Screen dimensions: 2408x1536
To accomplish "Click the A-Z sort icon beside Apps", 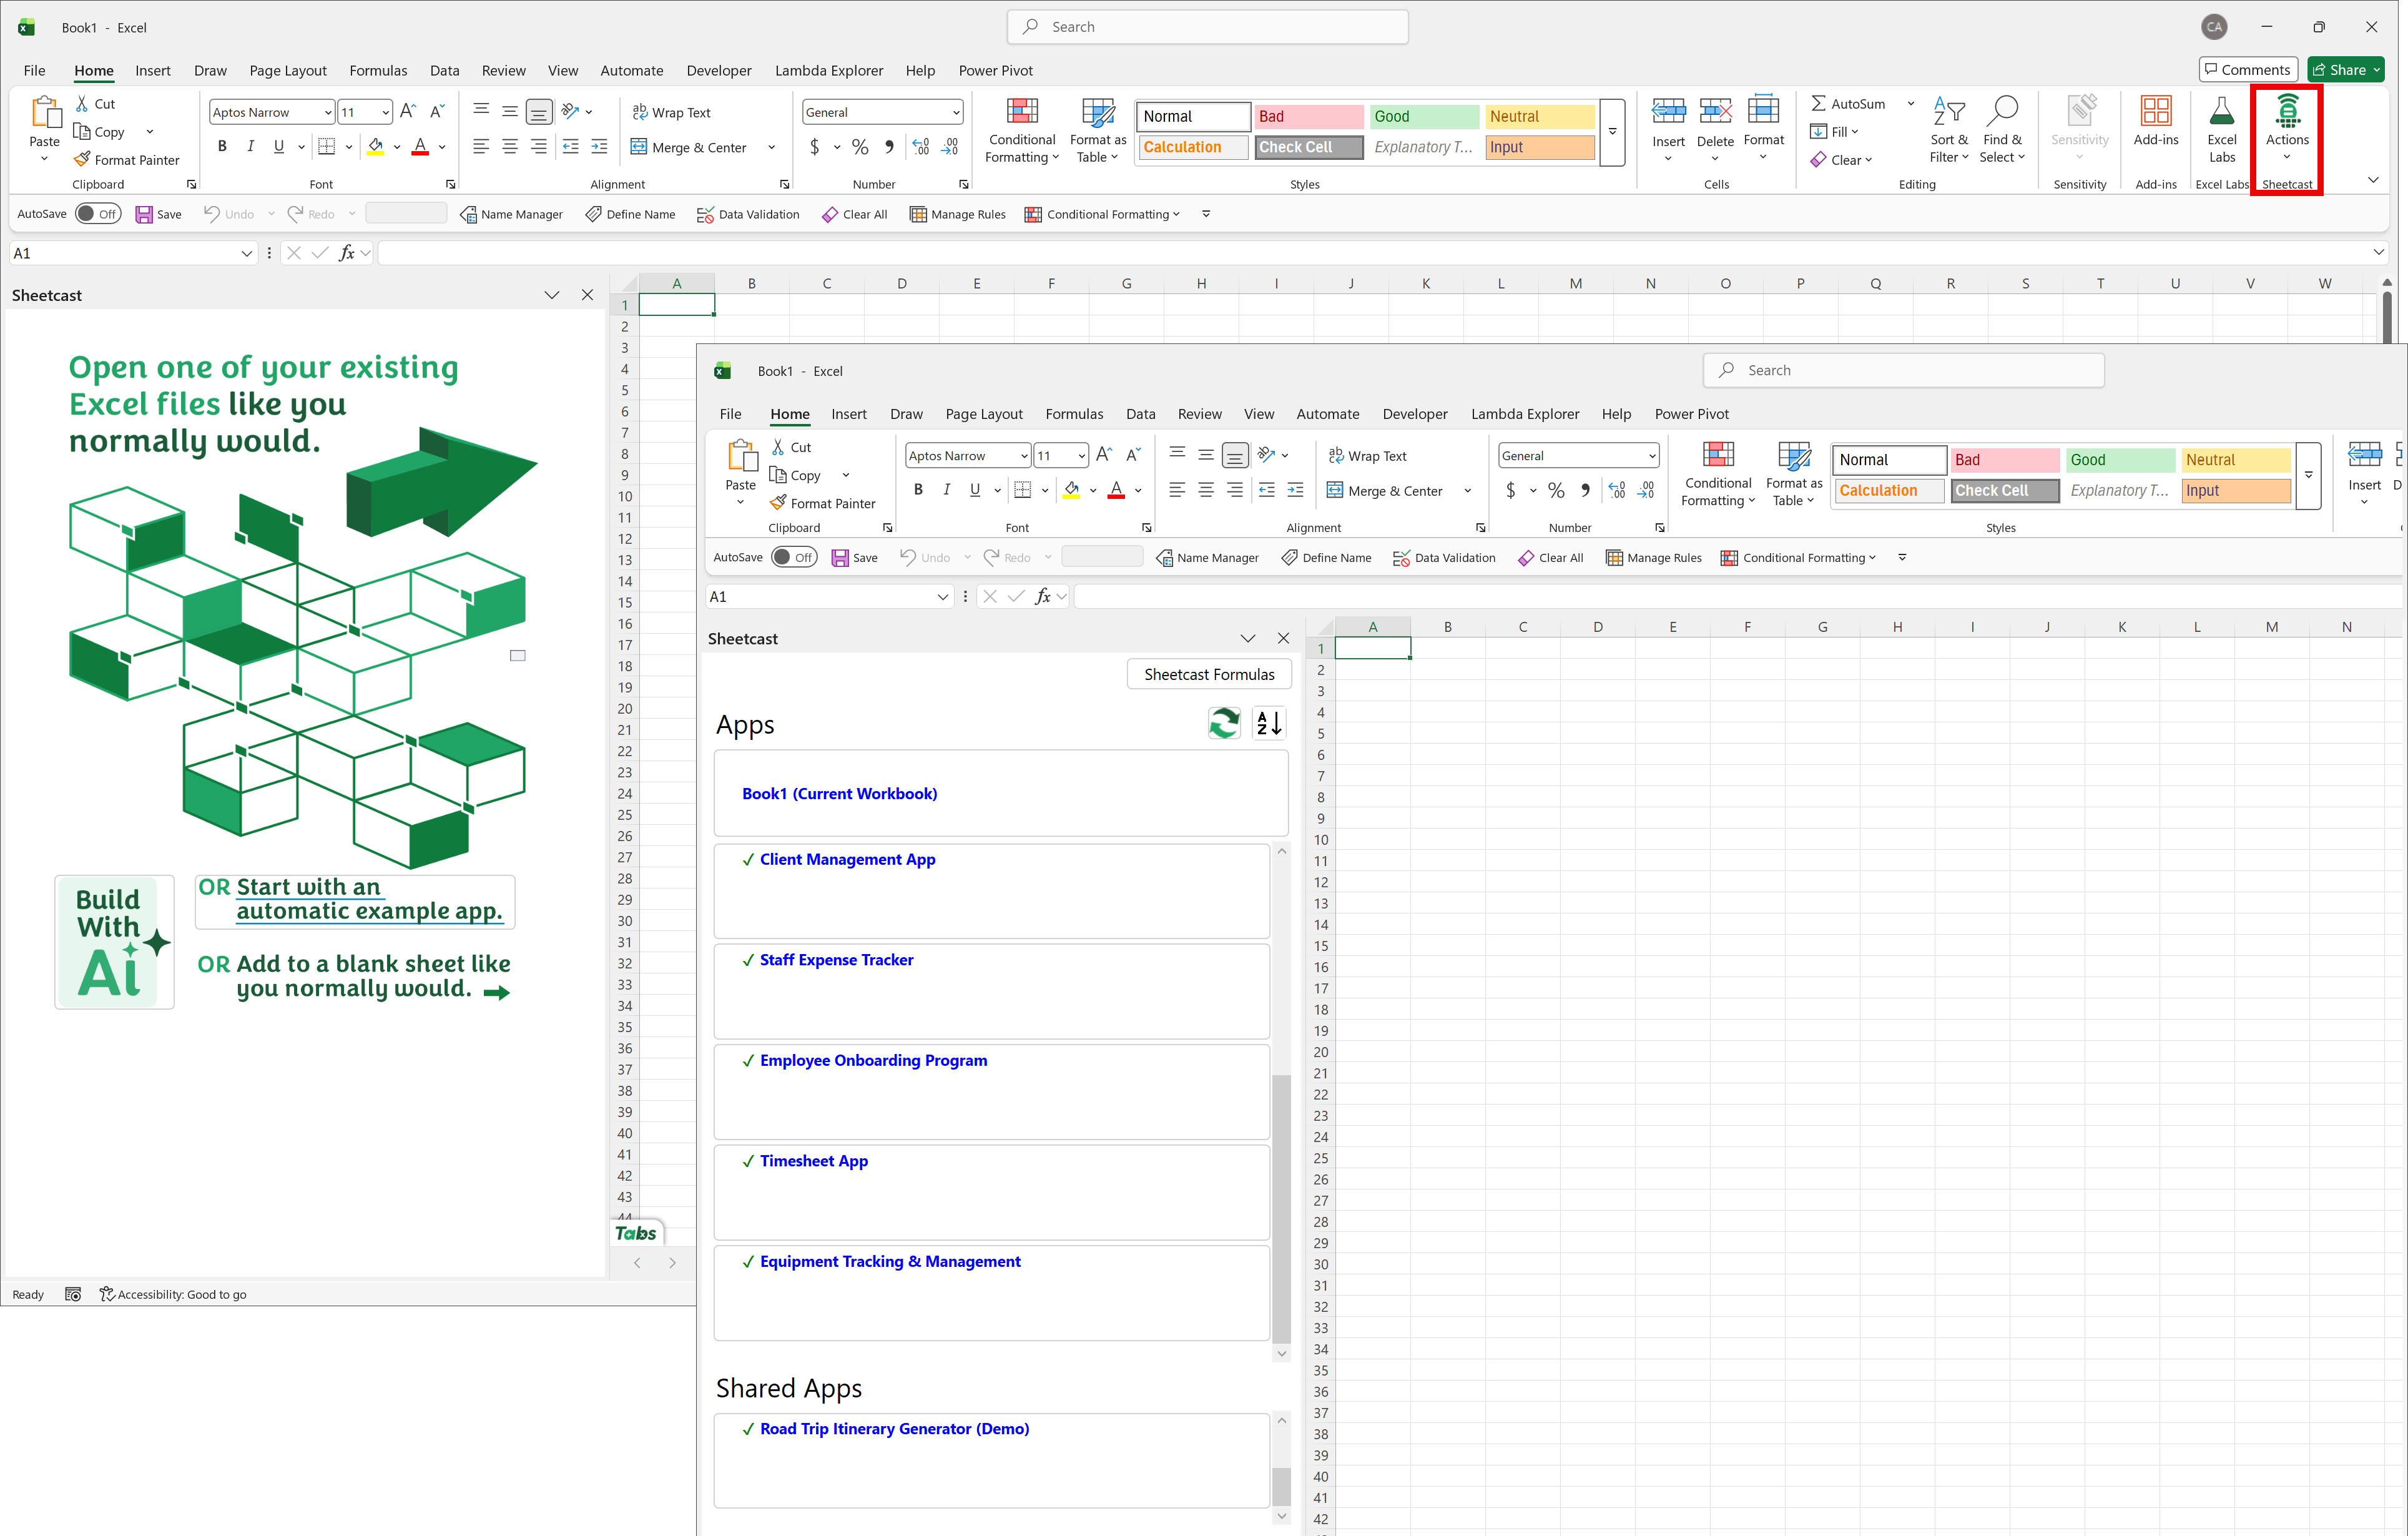I will point(1269,723).
